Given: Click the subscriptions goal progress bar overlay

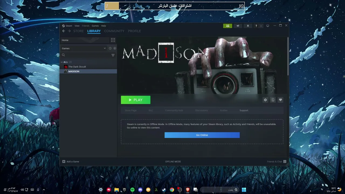Looking at the screenshot, I should [x=175, y=6].
